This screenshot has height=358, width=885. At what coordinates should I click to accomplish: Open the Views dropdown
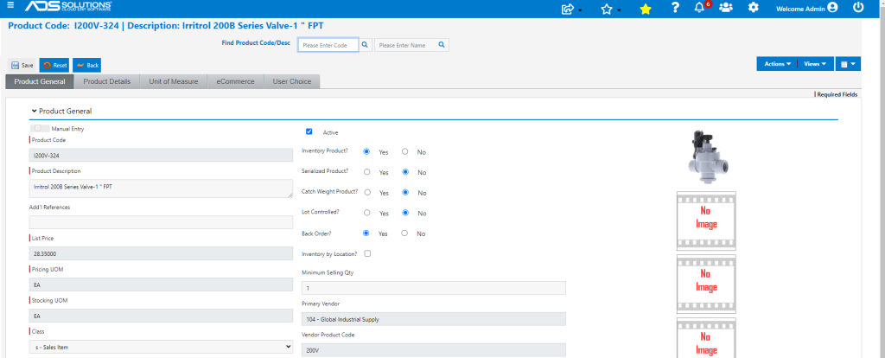coord(815,64)
